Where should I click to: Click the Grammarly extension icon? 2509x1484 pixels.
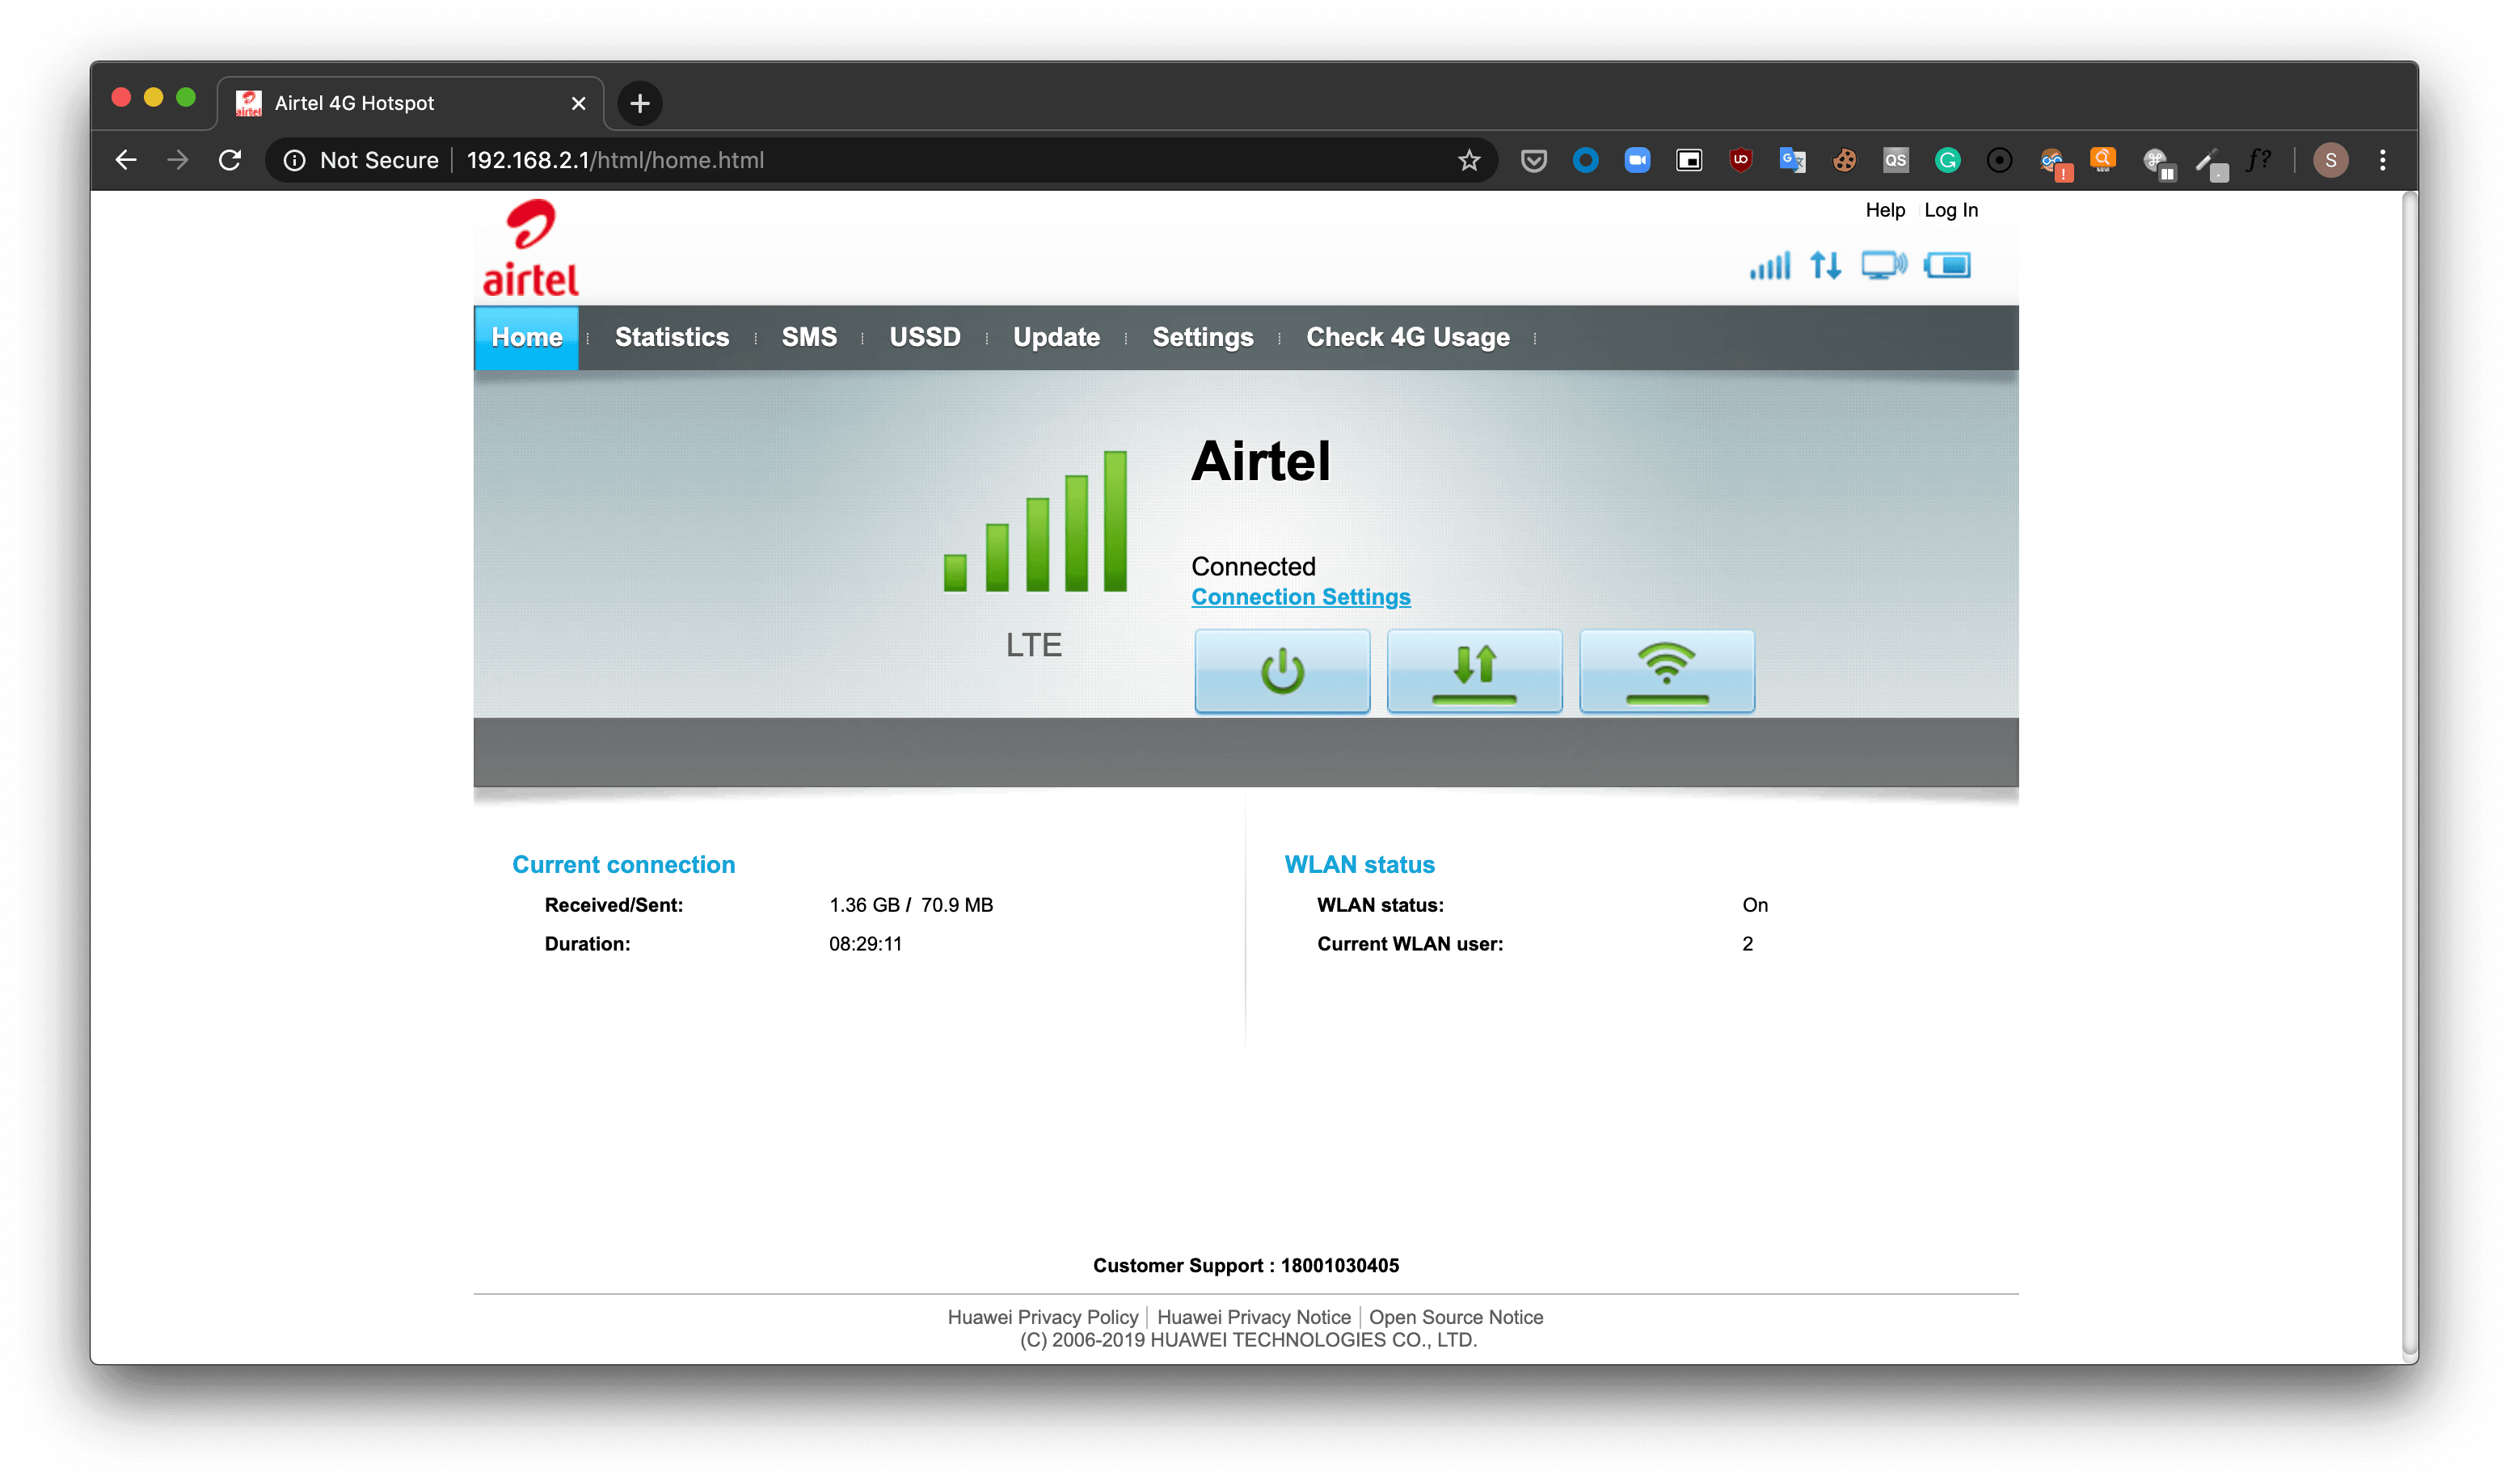[1947, 160]
